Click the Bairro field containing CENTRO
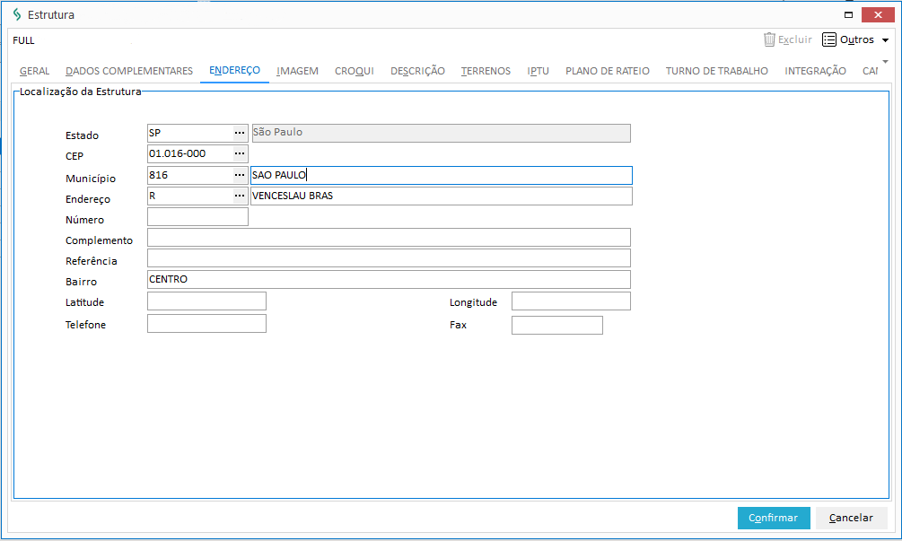 pyautogui.click(x=389, y=279)
